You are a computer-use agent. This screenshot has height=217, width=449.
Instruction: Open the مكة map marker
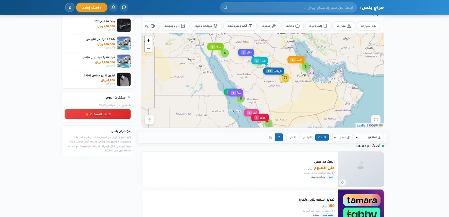236,93
